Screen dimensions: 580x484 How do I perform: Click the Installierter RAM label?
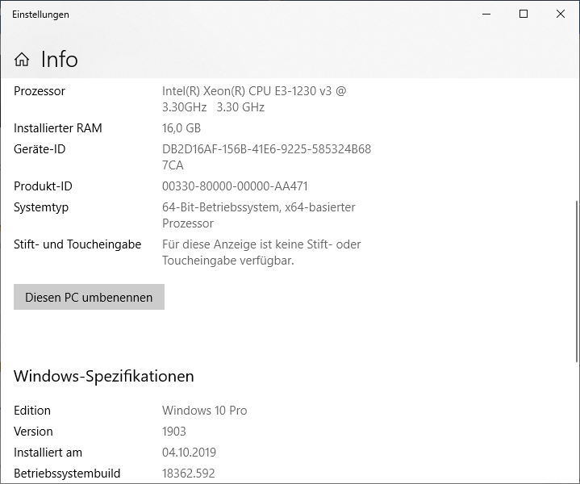pyautogui.click(x=58, y=128)
